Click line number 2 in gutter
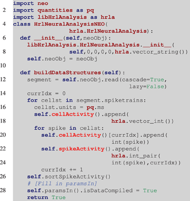 (4, 10)
